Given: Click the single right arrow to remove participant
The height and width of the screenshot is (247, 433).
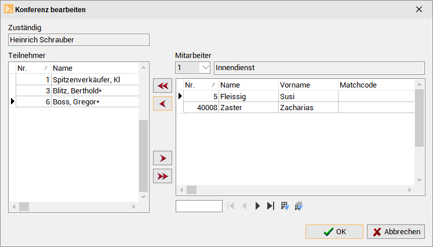Looking at the screenshot, I should pyautogui.click(x=163, y=158).
